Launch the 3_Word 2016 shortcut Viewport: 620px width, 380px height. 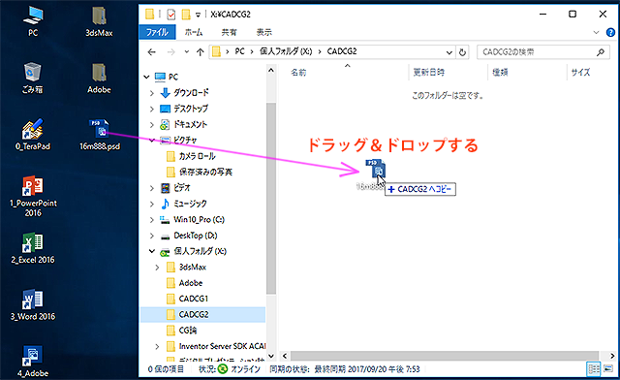33,304
